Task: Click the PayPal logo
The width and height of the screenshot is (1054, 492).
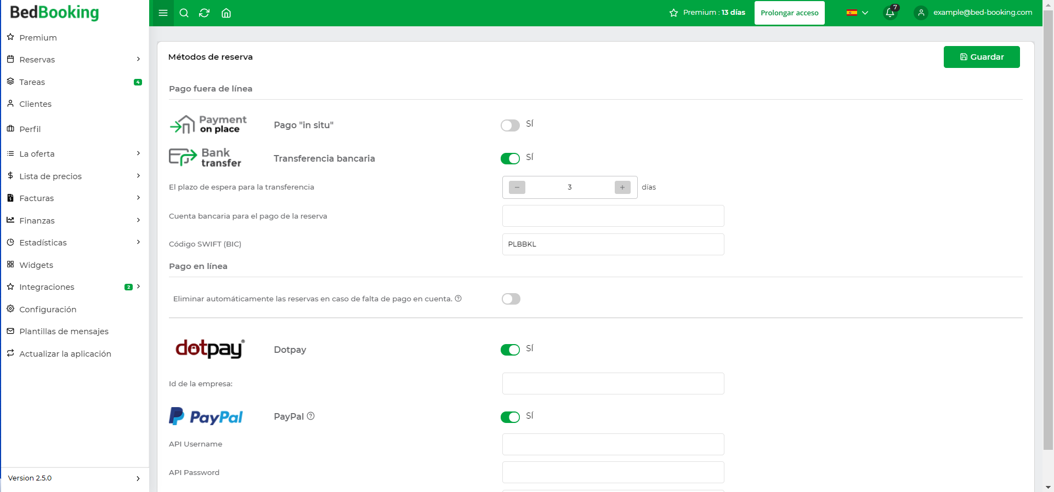Action: tap(206, 416)
